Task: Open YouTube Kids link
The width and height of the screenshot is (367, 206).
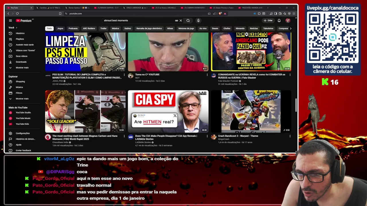Action: tap(22, 124)
